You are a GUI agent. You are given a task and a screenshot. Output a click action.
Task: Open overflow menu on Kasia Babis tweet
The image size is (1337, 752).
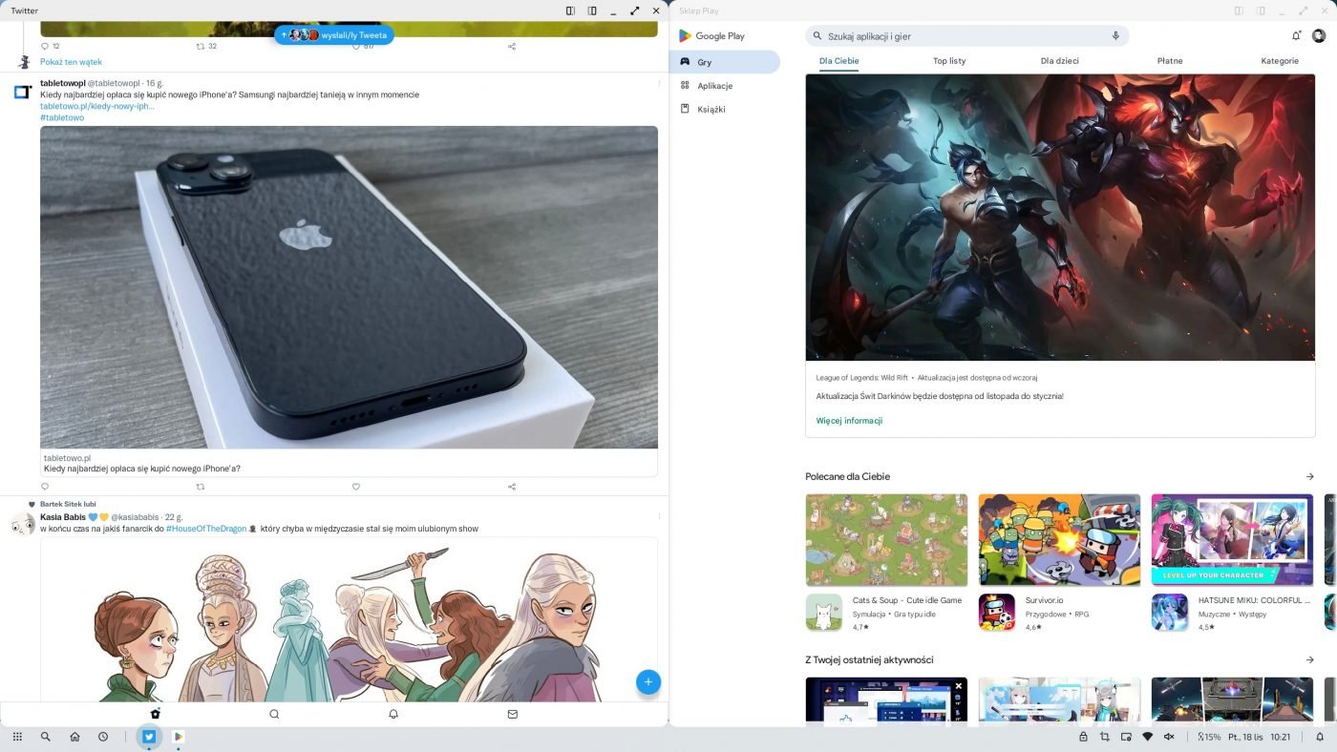(659, 518)
